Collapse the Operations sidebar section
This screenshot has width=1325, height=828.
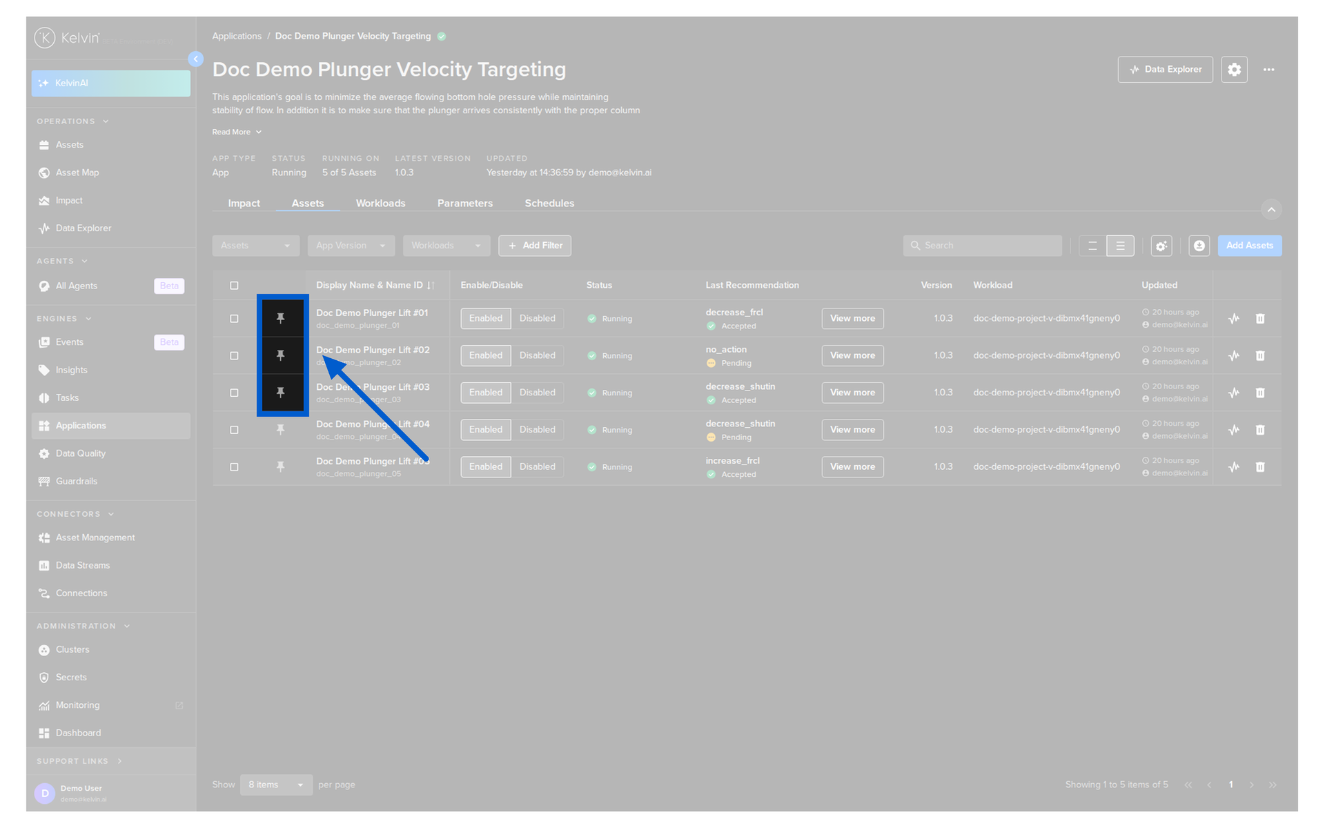pos(73,121)
